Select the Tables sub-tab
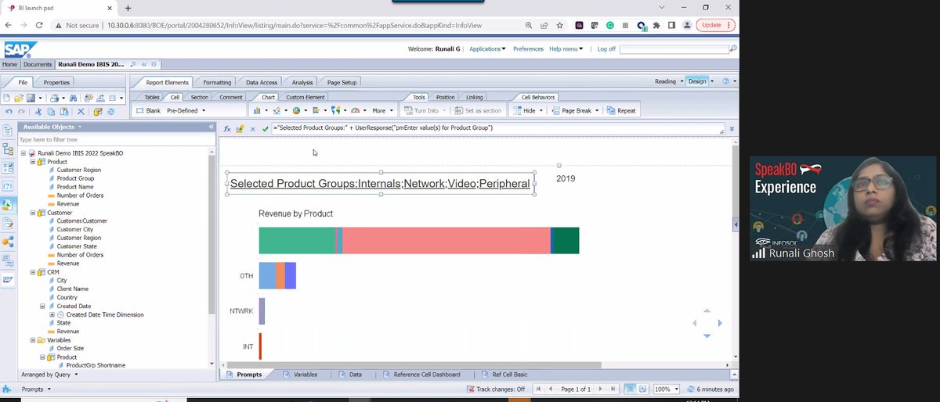The image size is (940, 402). coord(152,97)
